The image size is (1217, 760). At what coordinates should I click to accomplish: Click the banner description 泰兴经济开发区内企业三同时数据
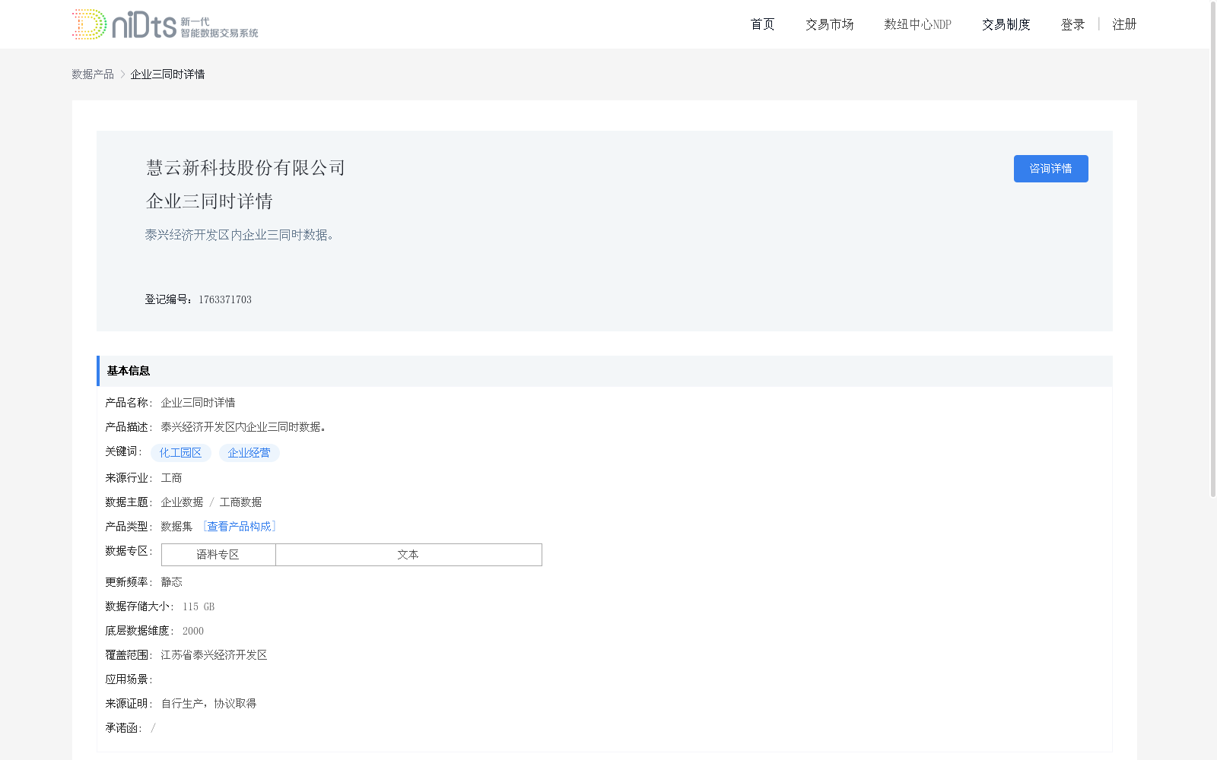click(240, 235)
